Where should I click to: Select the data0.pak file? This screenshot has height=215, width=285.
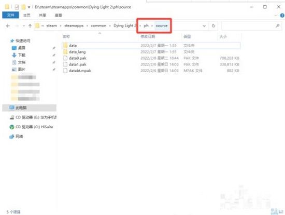[x=151, y=58]
